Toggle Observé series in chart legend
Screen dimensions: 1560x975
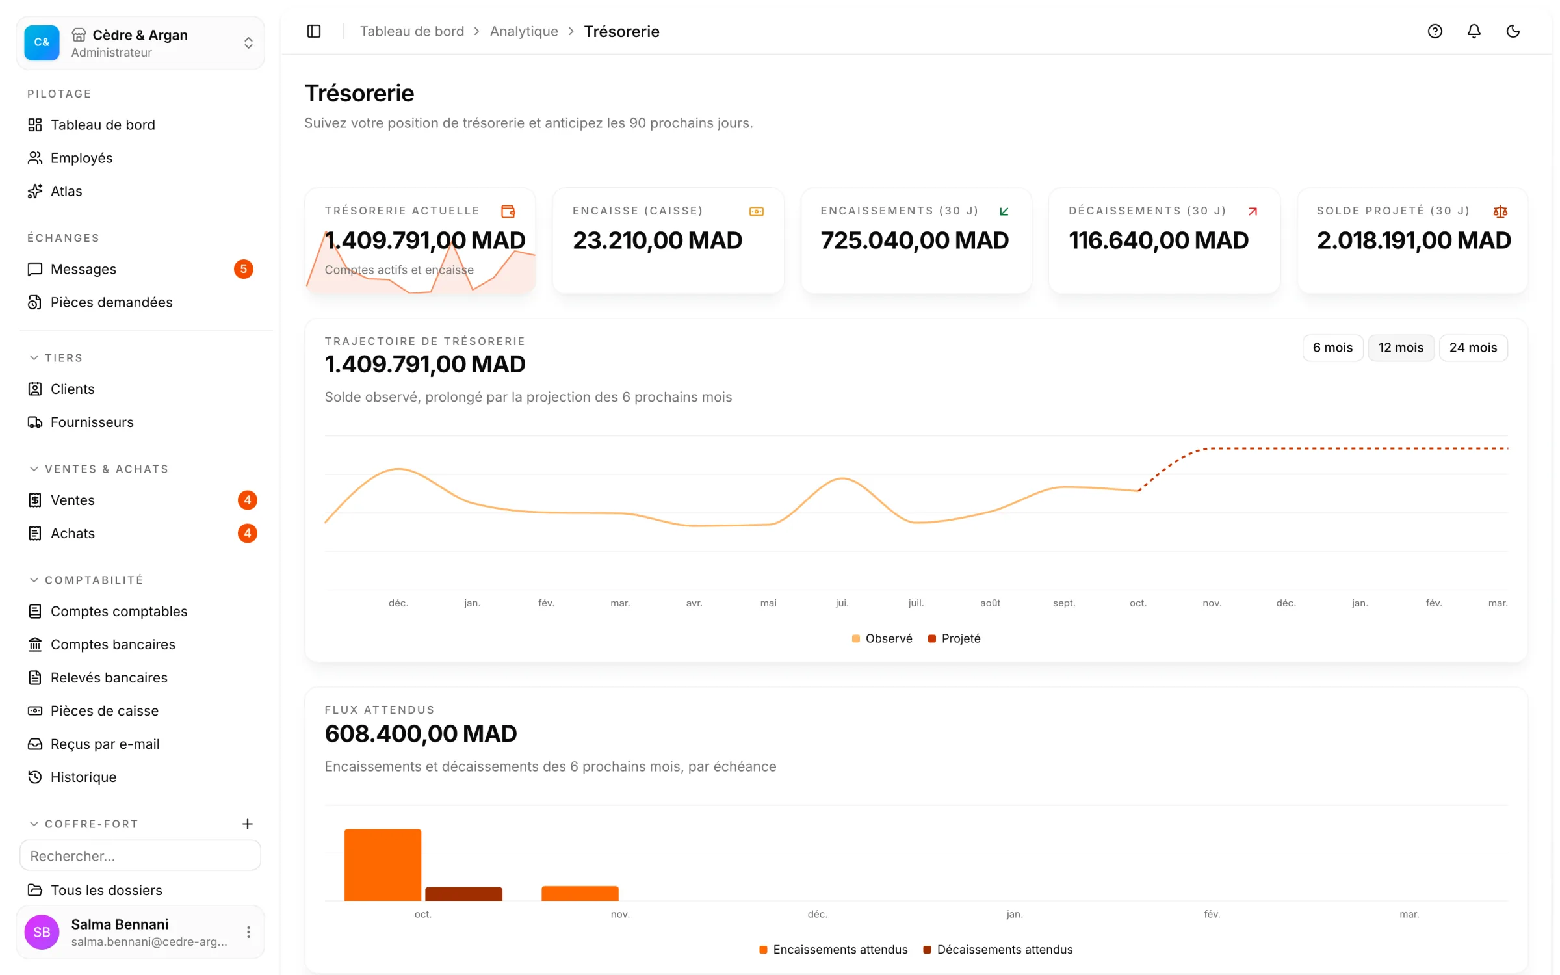click(x=882, y=638)
